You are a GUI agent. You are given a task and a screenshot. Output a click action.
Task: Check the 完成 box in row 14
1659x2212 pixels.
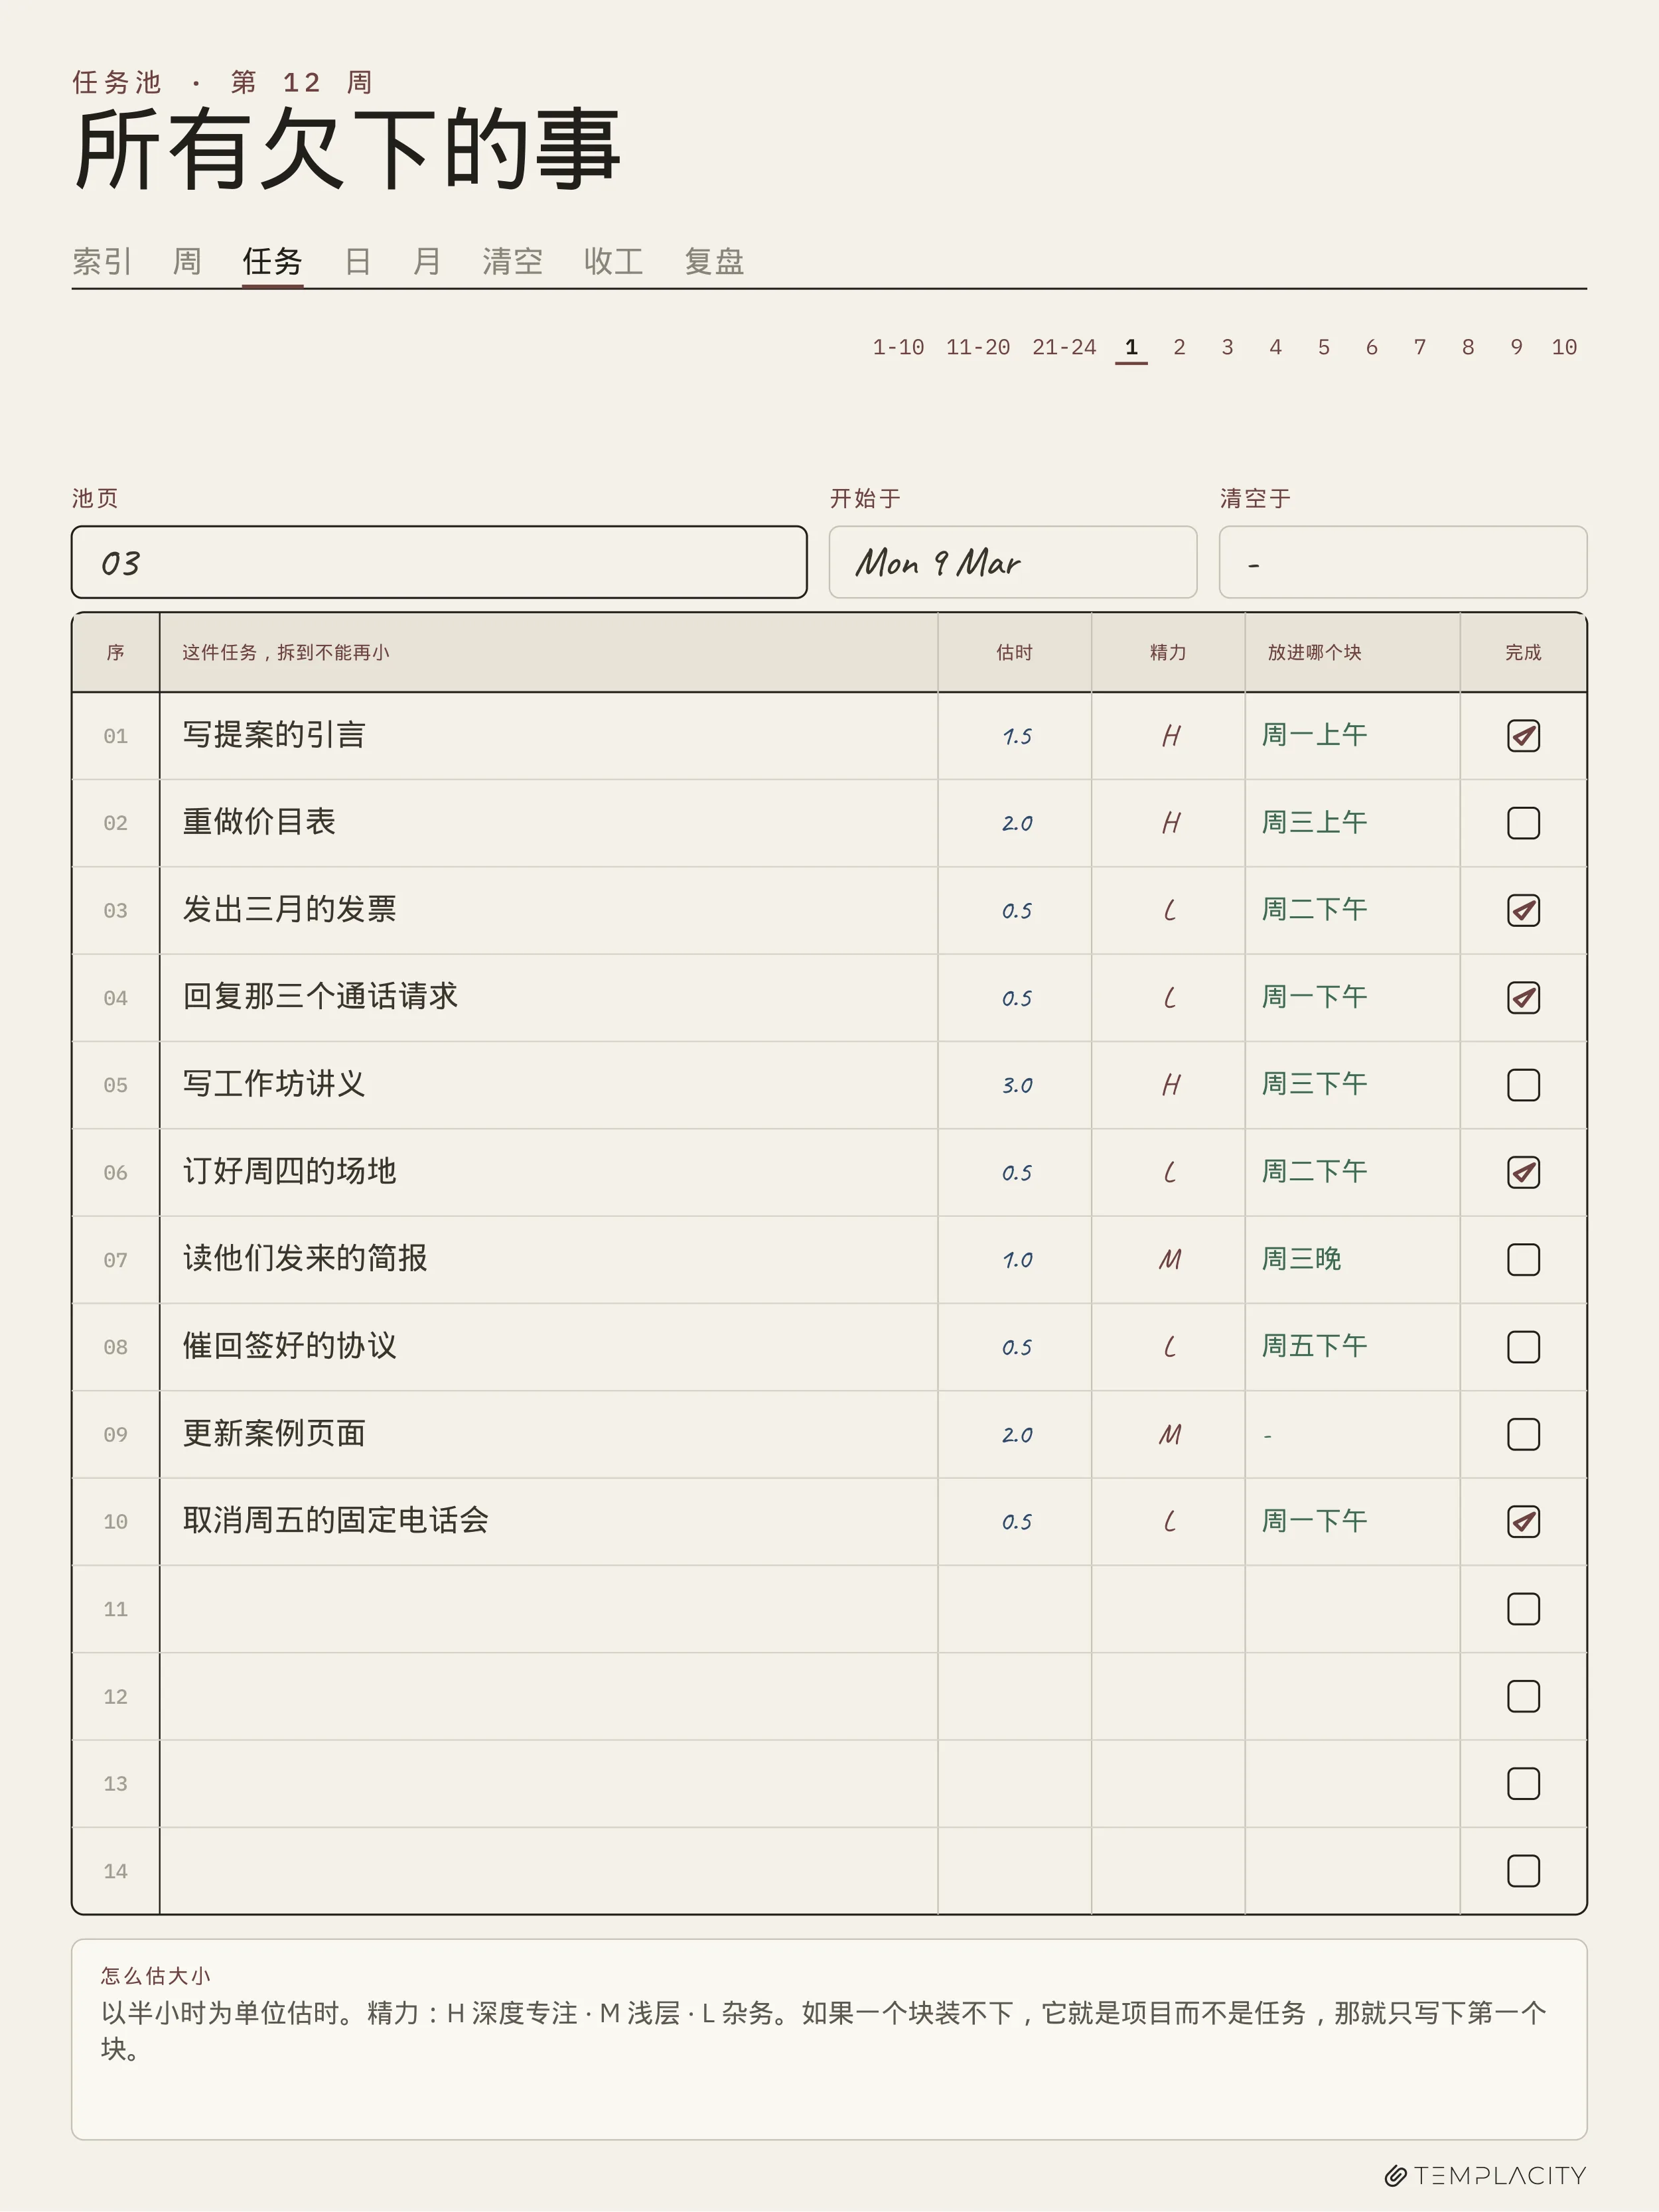pos(1523,1871)
